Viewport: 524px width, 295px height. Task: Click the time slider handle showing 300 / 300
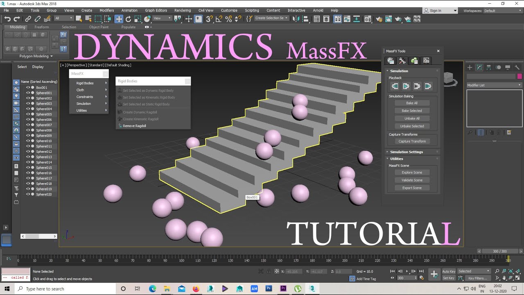pos(499,251)
